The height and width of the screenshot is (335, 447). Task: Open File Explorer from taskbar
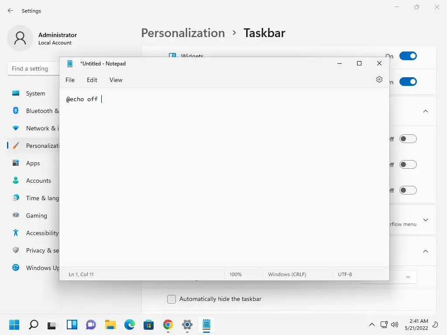click(110, 325)
